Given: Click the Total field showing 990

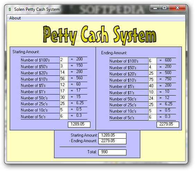Looking at the screenshot, I should click(112, 152).
